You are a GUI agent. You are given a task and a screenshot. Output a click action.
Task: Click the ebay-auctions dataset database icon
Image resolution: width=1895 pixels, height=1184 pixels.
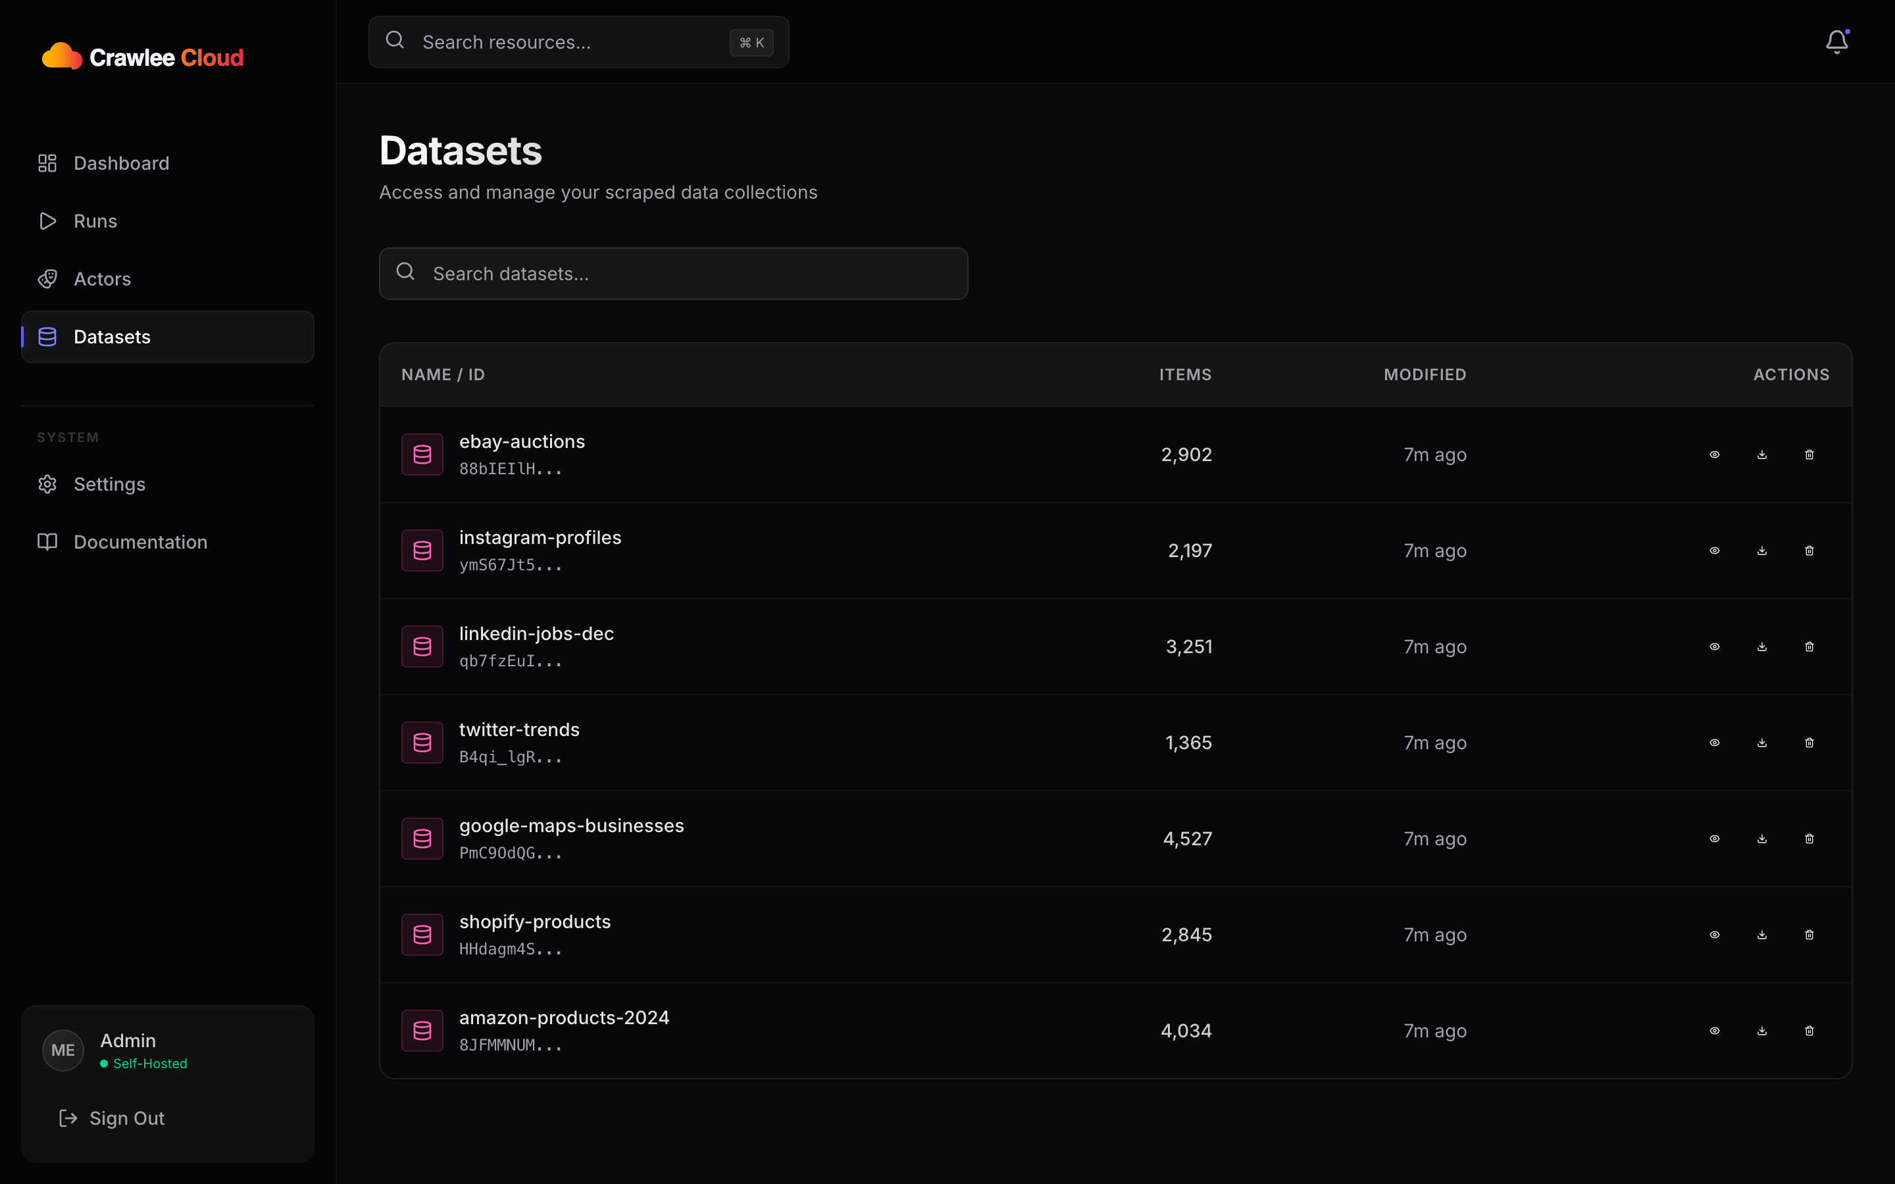[422, 454]
